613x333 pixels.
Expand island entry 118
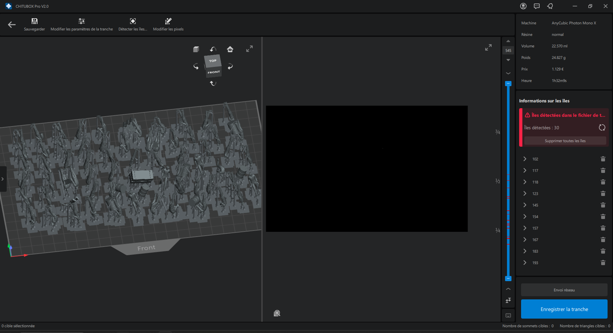525,182
